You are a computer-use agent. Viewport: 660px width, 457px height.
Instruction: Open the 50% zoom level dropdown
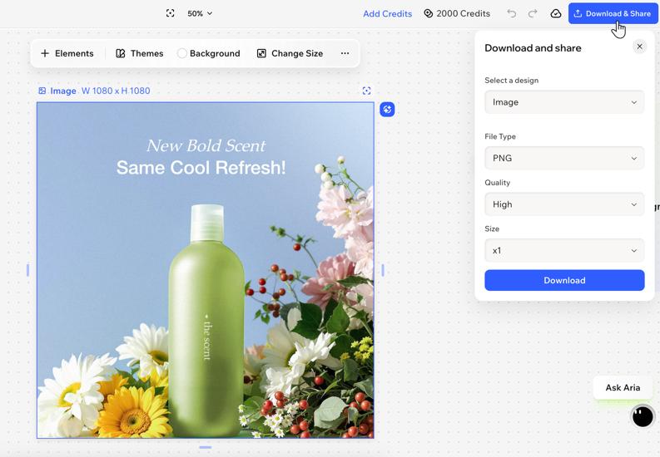[x=200, y=13]
